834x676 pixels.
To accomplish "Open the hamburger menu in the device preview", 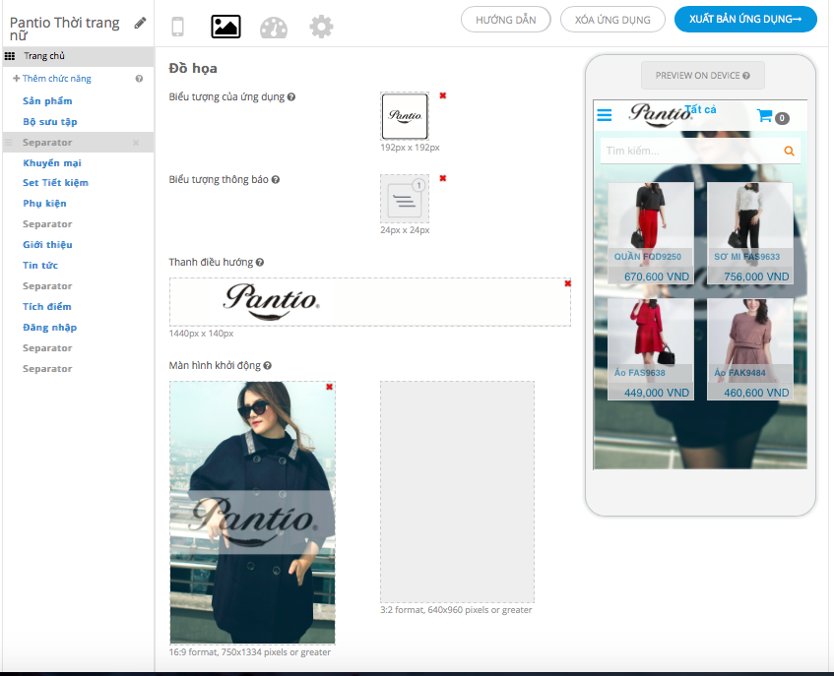I will (604, 114).
